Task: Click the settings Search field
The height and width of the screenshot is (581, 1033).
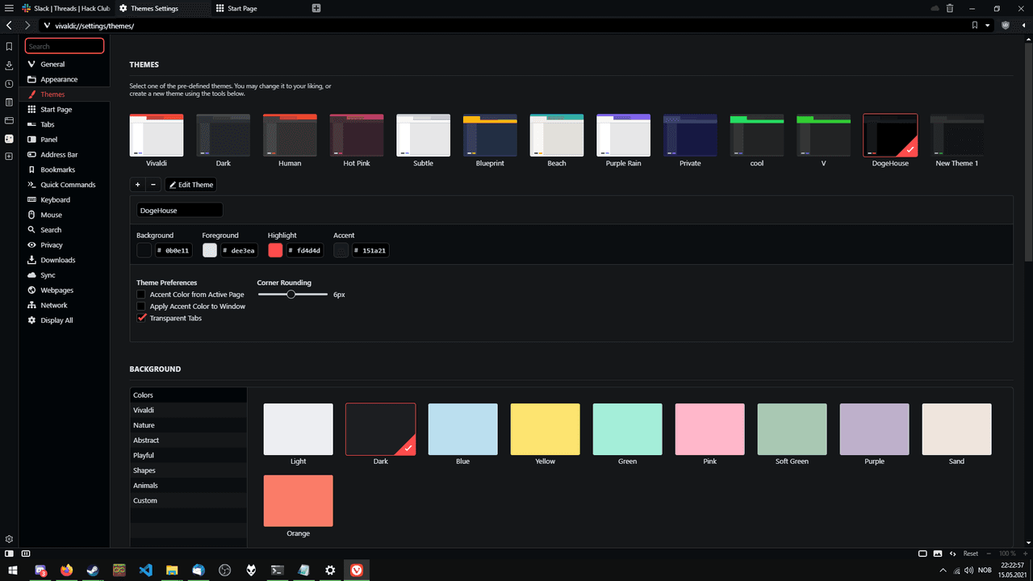Action: pyautogui.click(x=65, y=46)
